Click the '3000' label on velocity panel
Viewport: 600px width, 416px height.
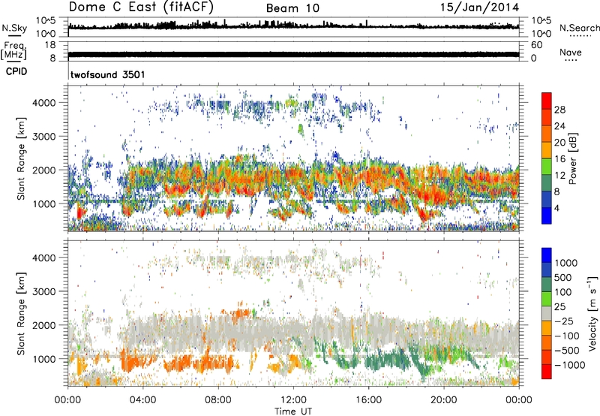44,291
